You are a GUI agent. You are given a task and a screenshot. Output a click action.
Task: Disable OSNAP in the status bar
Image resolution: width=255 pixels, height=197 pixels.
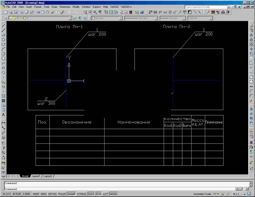pos(71,194)
